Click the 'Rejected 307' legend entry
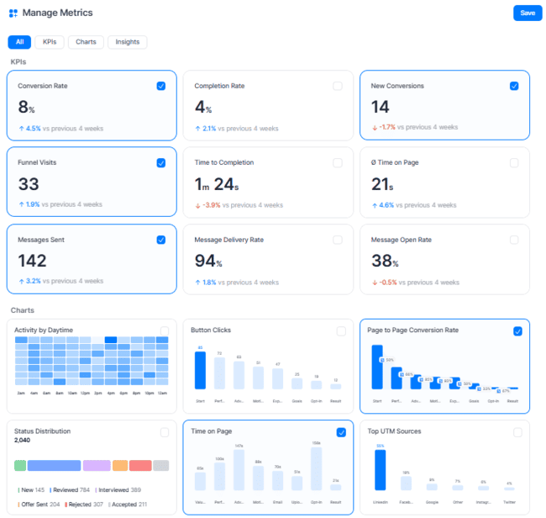This screenshot has height=518, width=546. click(84, 505)
